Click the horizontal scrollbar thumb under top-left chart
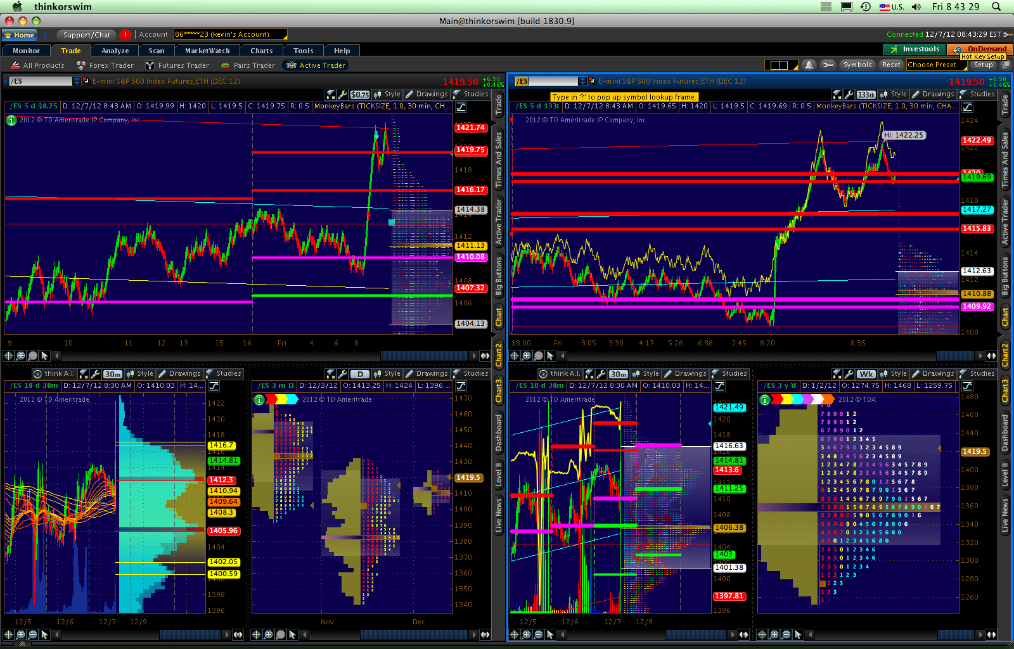 pyautogui.click(x=424, y=356)
